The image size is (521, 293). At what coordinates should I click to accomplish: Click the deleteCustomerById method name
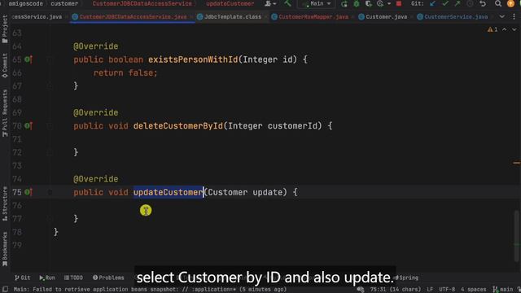[x=178, y=126]
